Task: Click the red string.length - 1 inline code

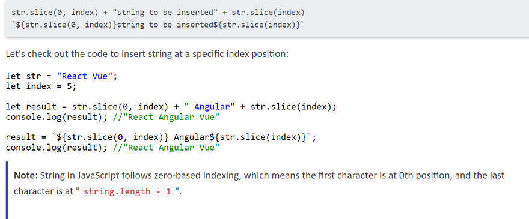Action: click(127, 191)
